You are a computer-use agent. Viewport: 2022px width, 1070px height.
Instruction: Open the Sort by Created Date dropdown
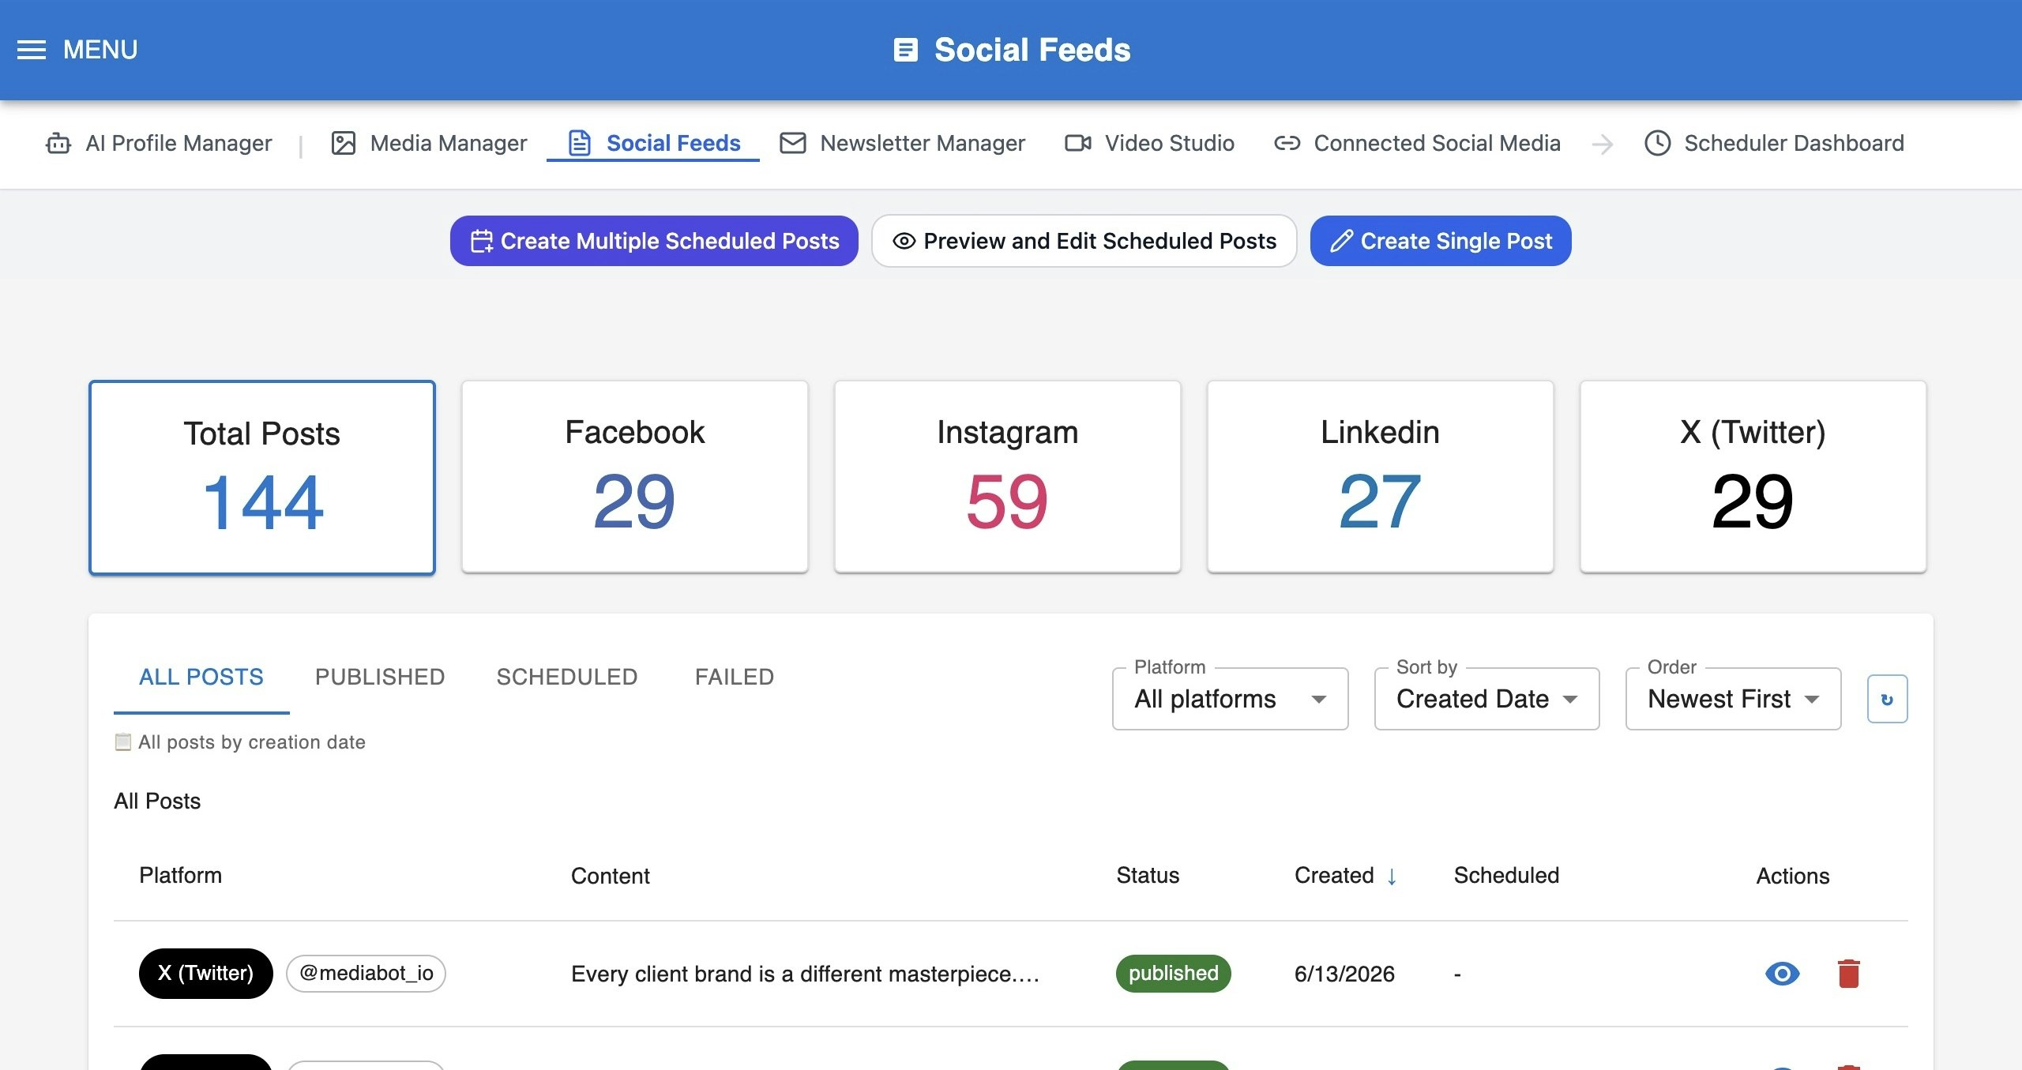pyautogui.click(x=1486, y=699)
